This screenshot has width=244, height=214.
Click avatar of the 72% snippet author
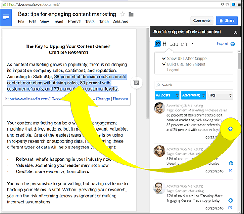[x=159, y=188]
